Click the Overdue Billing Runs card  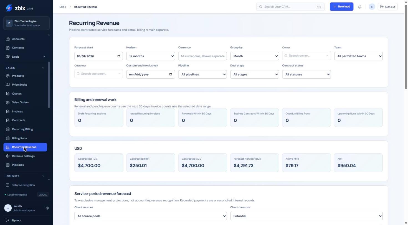tap(306, 117)
